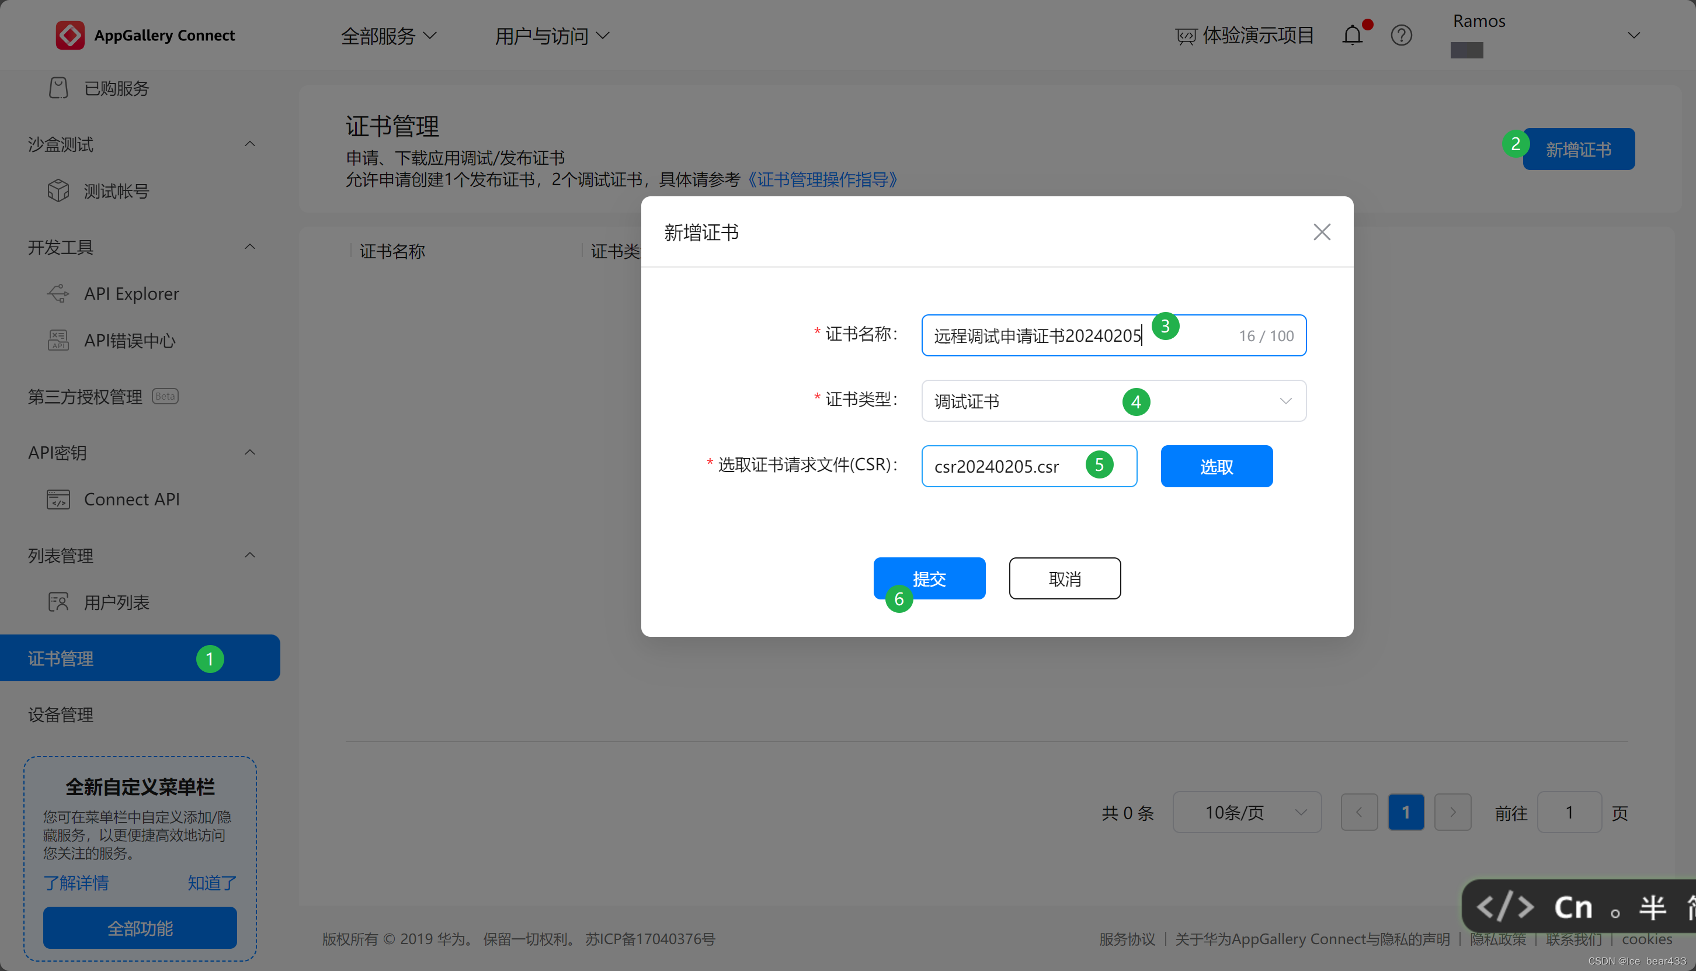The width and height of the screenshot is (1696, 971).
Task: Select API Explorer in the sidebar
Action: pyautogui.click(x=131, y=293)
